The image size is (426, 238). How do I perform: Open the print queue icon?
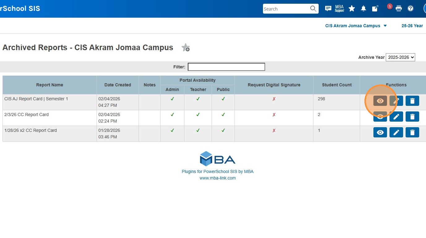coord(399,9)
